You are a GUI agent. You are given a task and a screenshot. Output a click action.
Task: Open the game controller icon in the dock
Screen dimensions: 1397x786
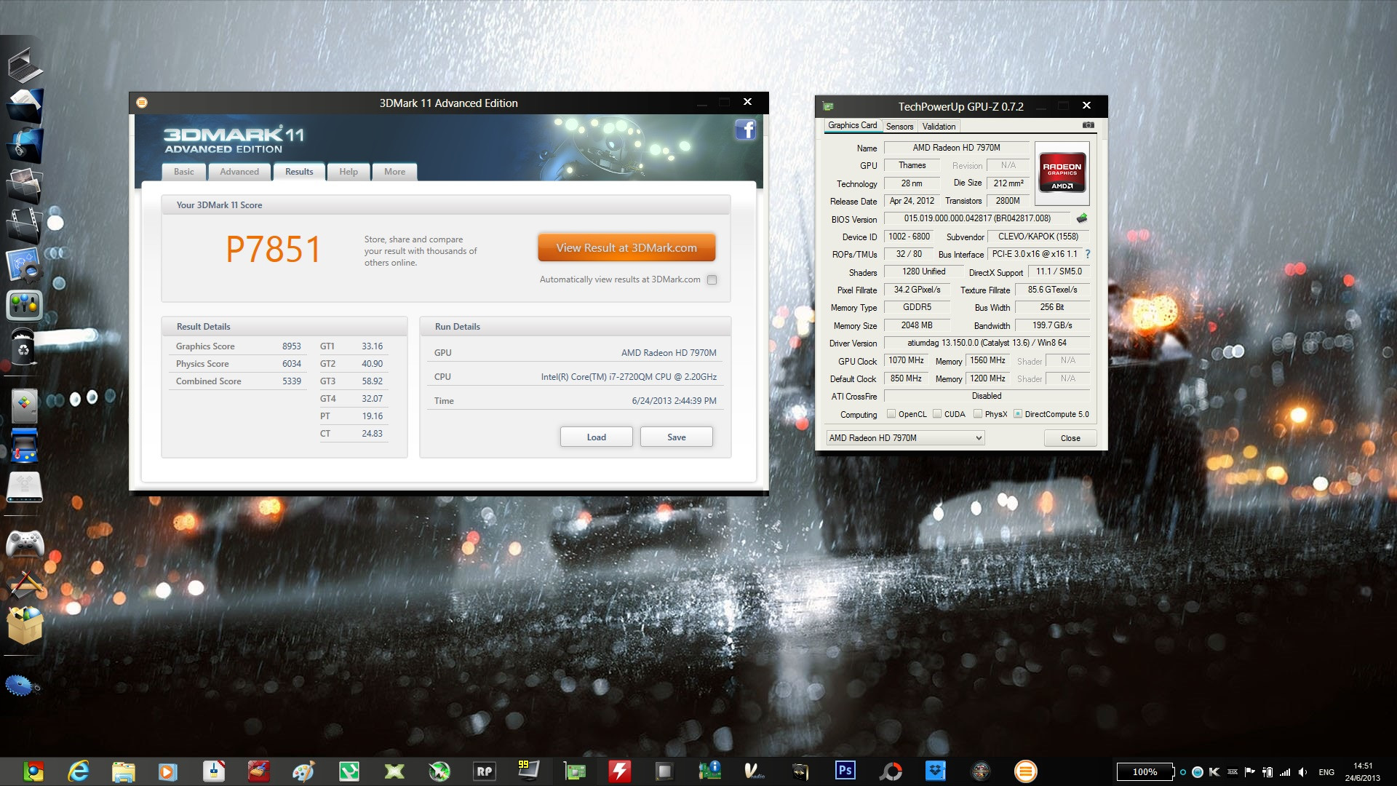[25, 544]
